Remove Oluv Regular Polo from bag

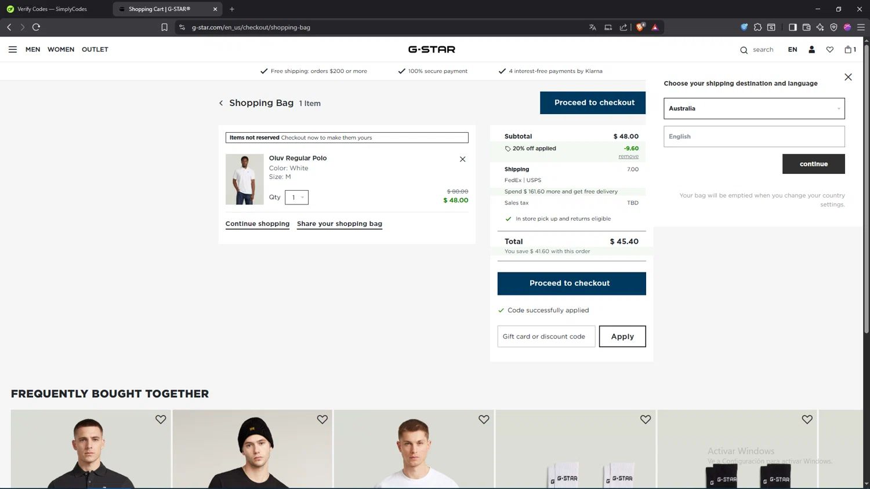[462, 159]
